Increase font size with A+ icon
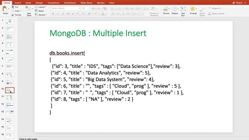Screen dimensions: 249x140 [x=94, y=8]
